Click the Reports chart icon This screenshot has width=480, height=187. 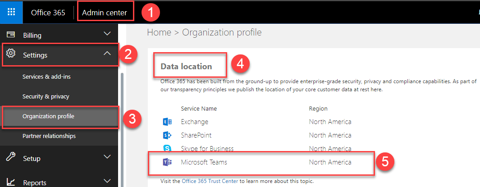pyautogui.click(x=11, y=182)
